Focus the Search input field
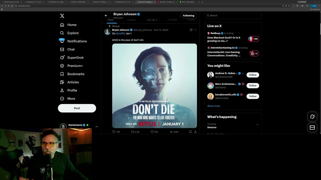Screen dimensions: 321x180 [x=233, y=15]
